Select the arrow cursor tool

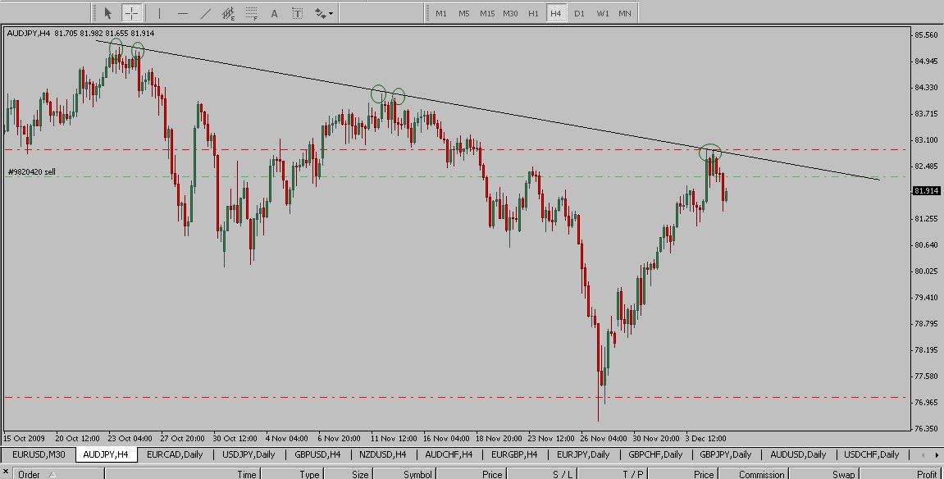point(107,13)
